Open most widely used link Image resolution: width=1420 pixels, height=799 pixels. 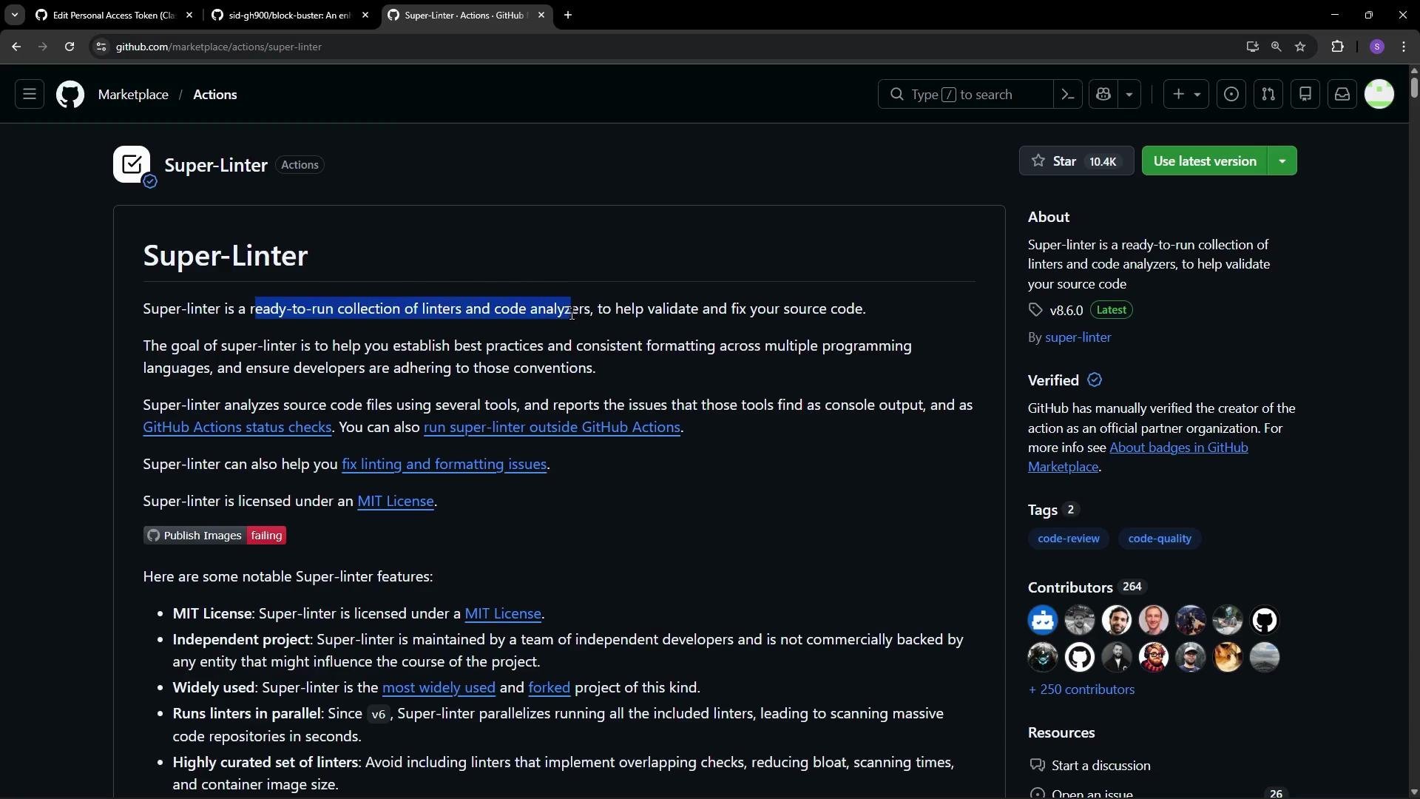tap(439, 688)
